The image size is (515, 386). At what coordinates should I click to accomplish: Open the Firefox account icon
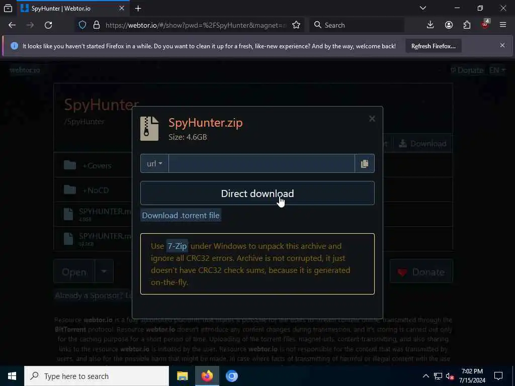tap(449, 25)
